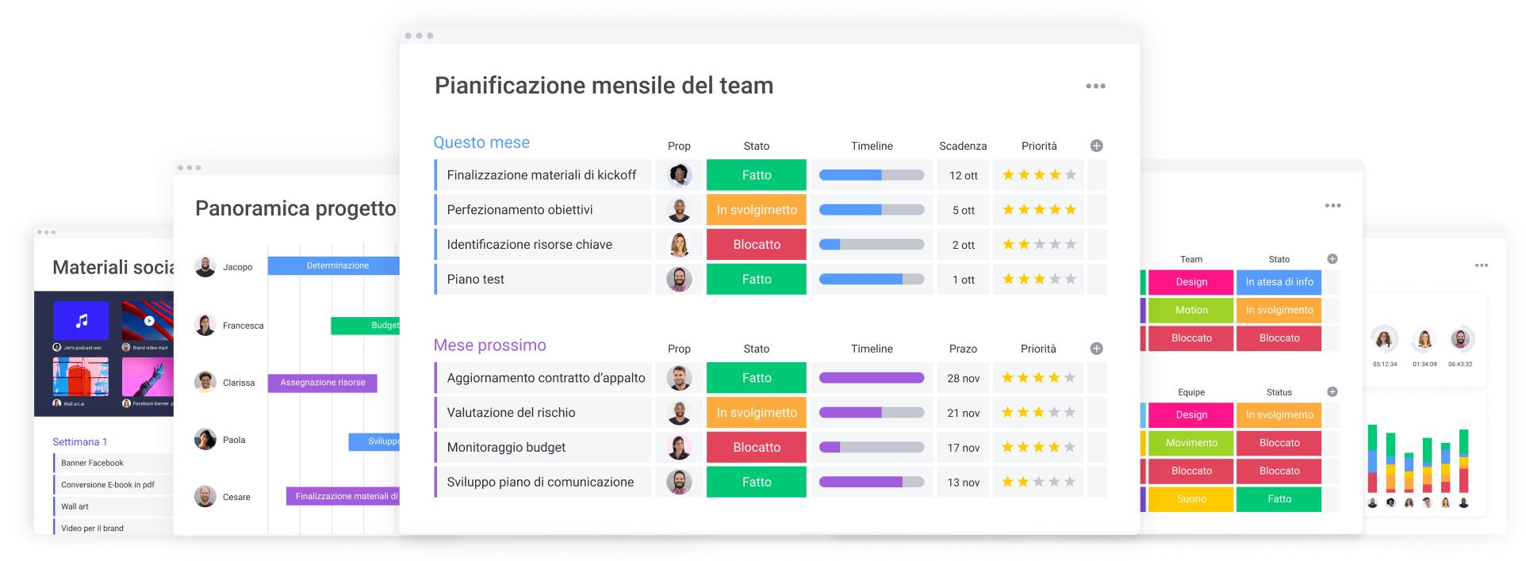Click owner avatar for Valutazione del rischio

pos(679,413)
